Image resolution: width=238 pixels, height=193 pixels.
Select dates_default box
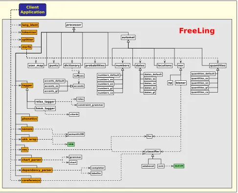point(153,74)
